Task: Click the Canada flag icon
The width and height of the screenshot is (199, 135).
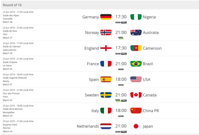Action: coord(136,95)
